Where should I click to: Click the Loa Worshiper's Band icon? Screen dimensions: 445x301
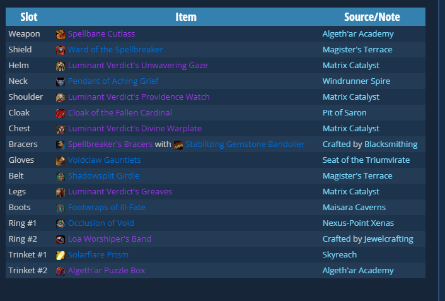pos(60,240)
